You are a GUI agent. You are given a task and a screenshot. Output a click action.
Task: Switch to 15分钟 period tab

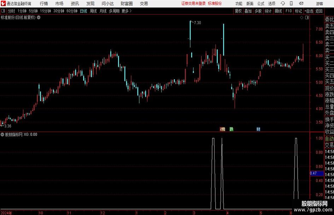coord(46,11)
